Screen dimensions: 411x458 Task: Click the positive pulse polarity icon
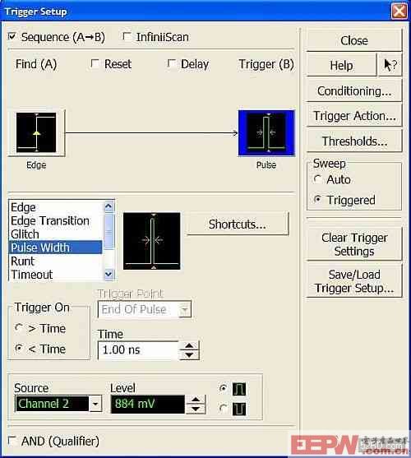point(238,389)
